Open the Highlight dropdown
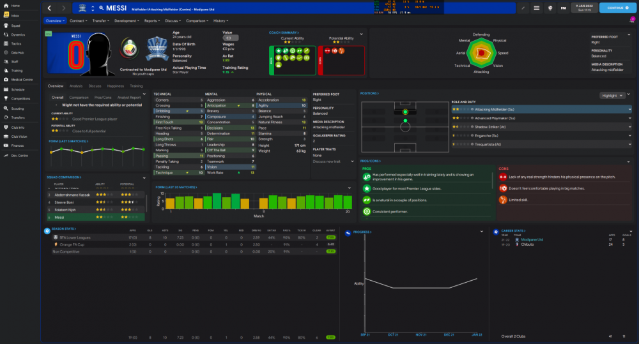 coord(612,95)
